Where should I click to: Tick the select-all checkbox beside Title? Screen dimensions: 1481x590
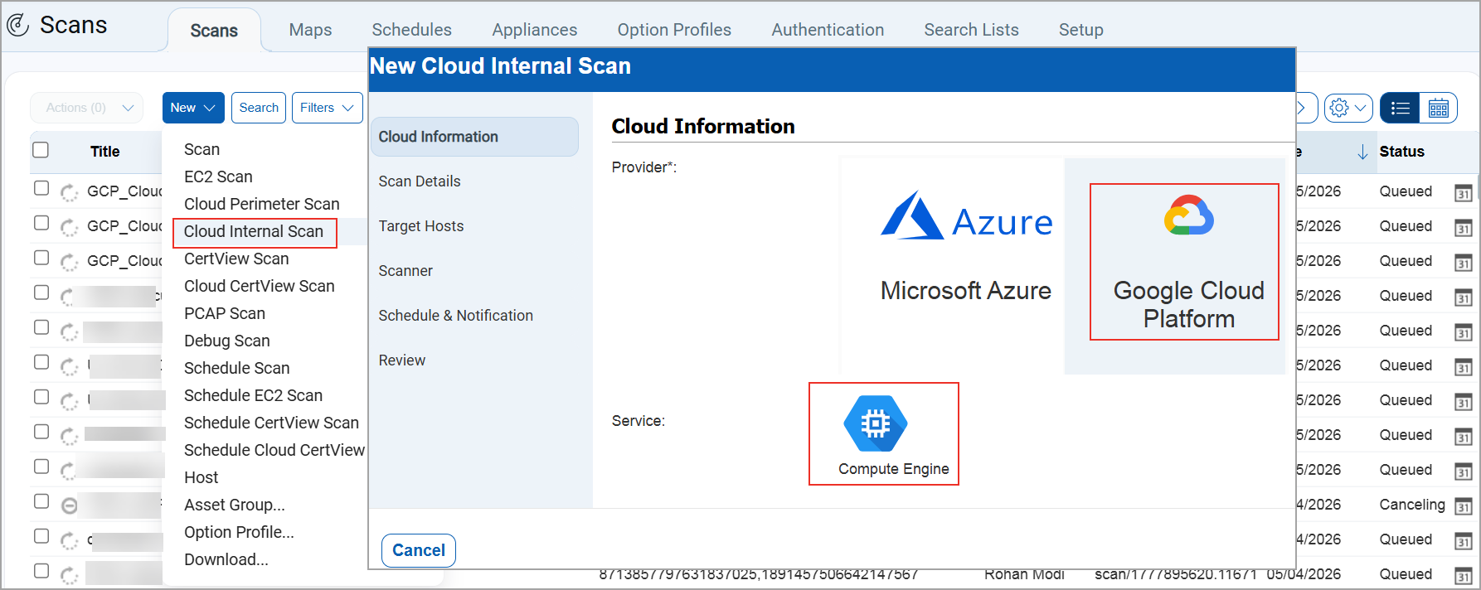pos(41,150)
